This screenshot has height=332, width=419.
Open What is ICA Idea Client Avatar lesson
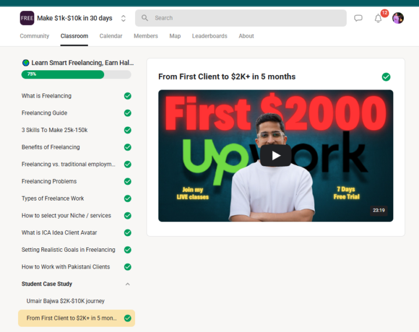(59, 233)
